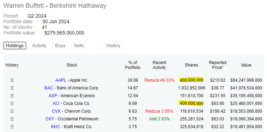The width and height of the screenshot is (267, 132).
Task: Open the OXY ticker link
Action: (50, 119)
